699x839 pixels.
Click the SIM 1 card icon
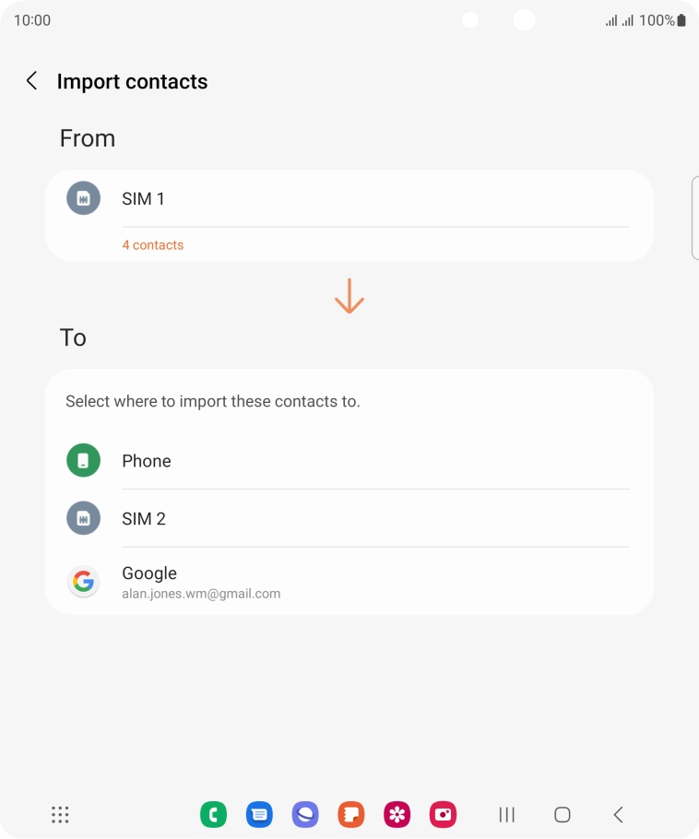click(x=83, y=198)
